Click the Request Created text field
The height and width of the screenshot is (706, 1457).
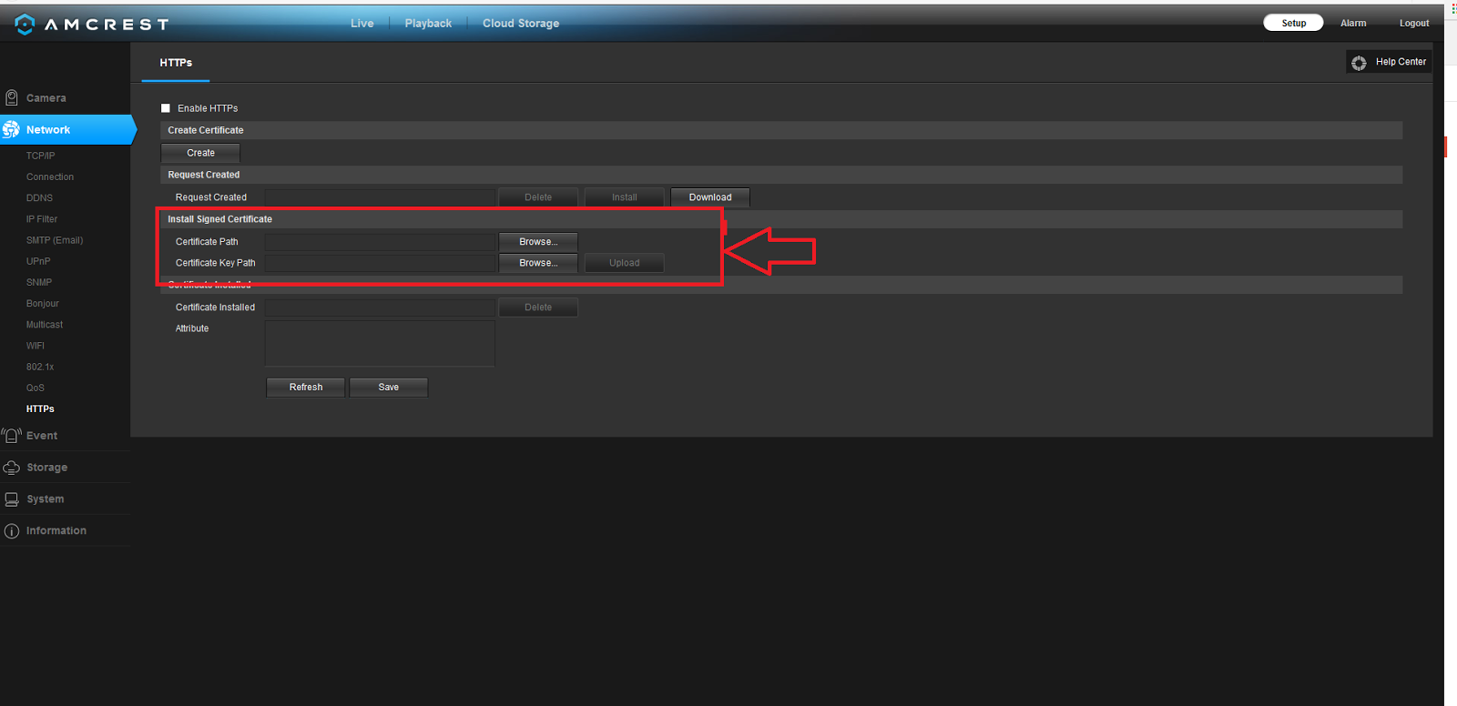(x=380, y=197)
